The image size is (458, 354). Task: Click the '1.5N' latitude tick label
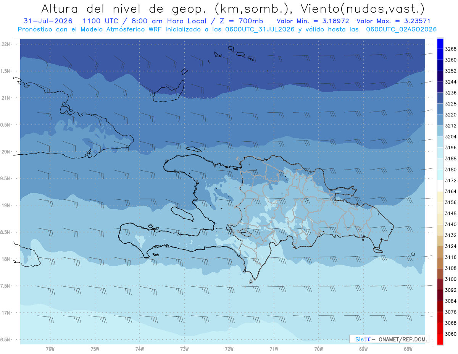[6, 71]
